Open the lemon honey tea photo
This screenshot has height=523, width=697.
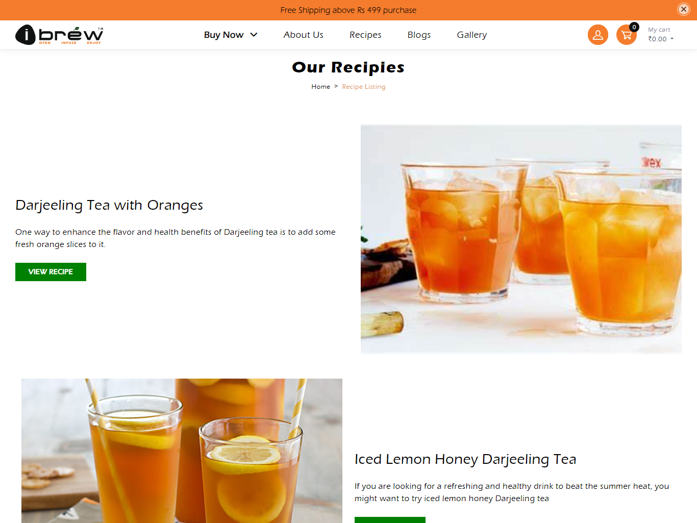[182, 451]
